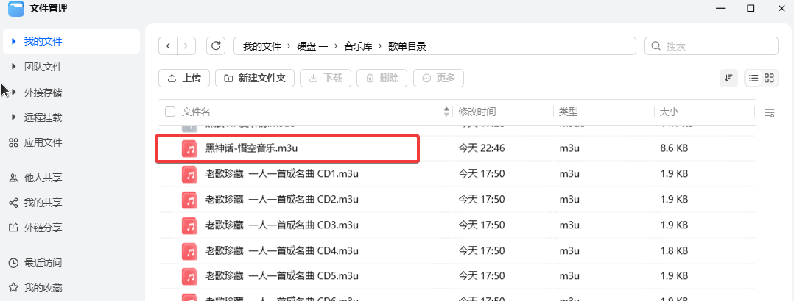Click the 我的收藏 star icon

point(14,289)
